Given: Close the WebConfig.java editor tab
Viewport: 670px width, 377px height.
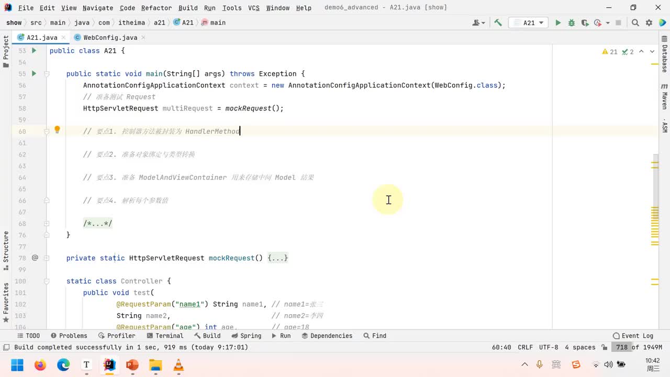Looking at the screenshot, I should (x=143, y=38).
